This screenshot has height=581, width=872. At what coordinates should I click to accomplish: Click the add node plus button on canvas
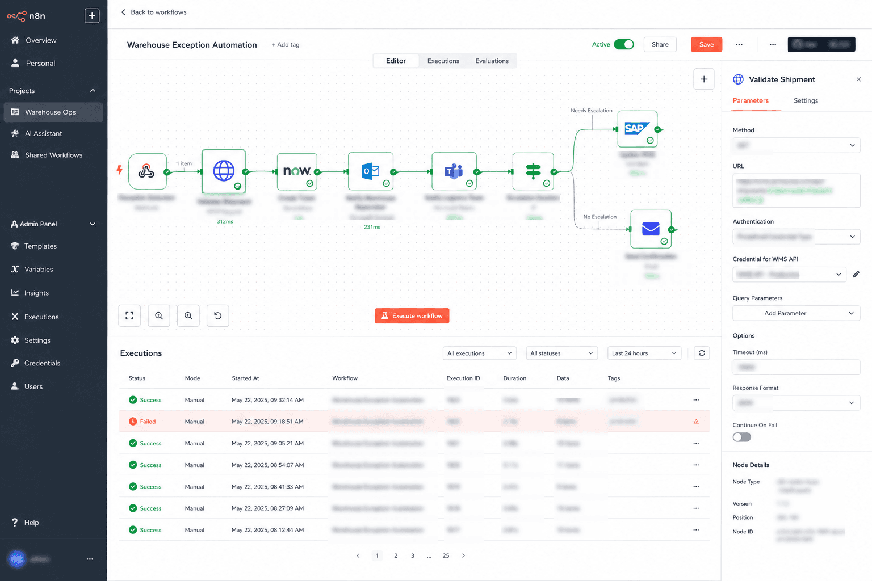click(704, 79)
